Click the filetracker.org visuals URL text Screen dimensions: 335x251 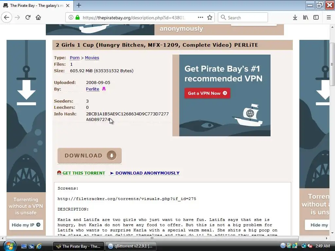pyautogui.click(x=127, y=199)
